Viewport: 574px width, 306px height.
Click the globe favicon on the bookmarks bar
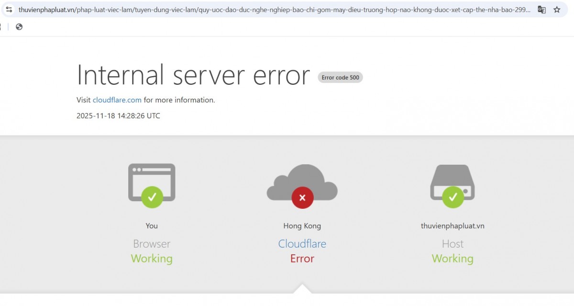(19, 27)
